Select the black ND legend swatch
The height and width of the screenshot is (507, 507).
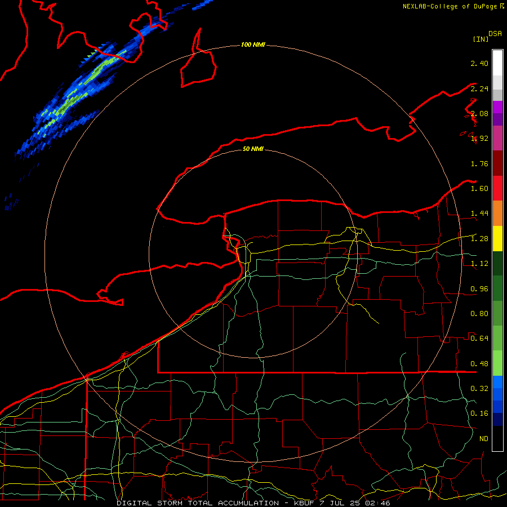[497, 438]
